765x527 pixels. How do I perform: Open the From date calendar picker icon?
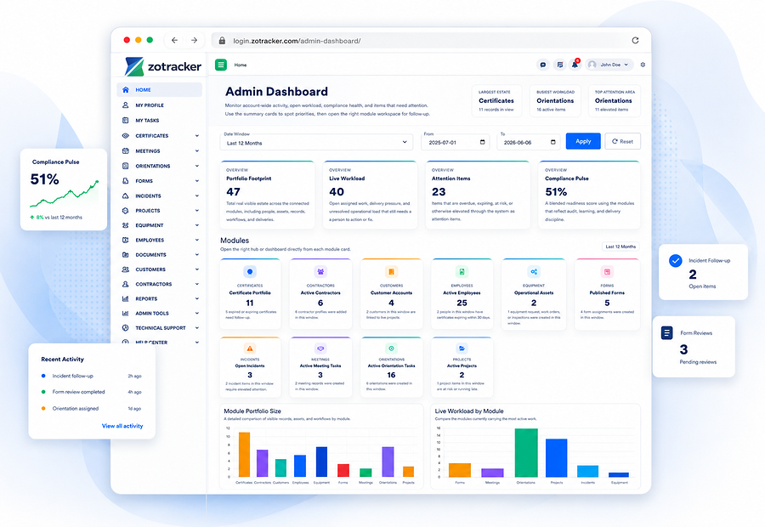point(483,142)
